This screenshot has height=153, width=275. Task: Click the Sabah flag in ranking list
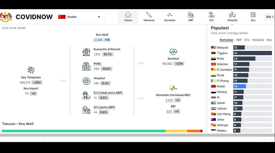click(213, 103)
